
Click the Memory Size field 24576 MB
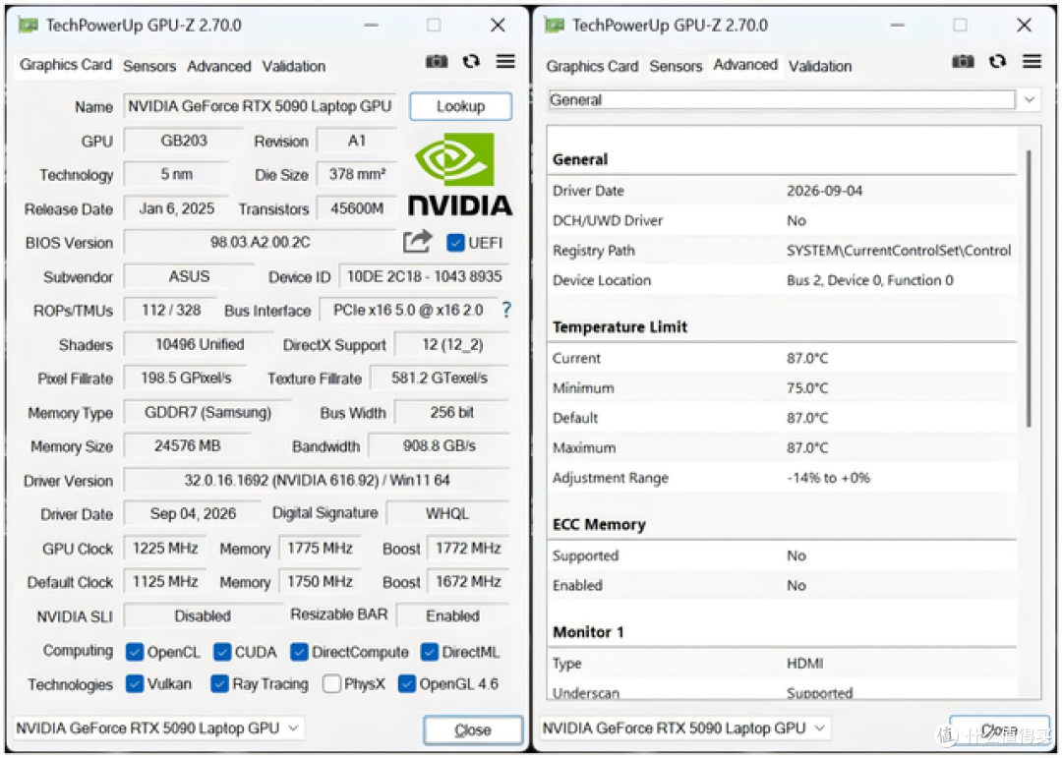(x=187, y=446)
